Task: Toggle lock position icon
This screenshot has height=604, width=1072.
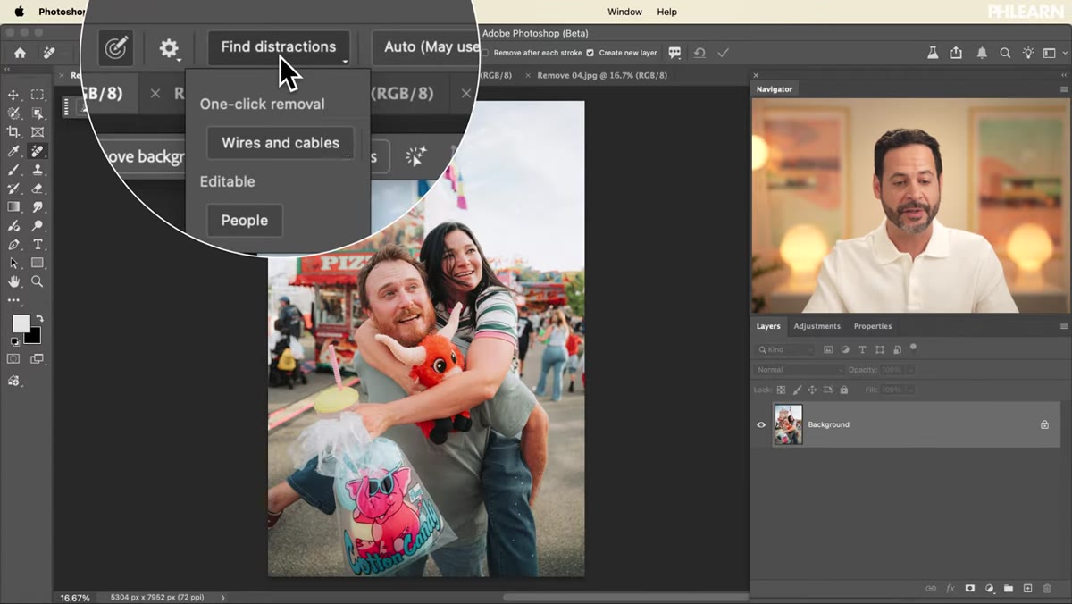Action: pyautogui.click(x=812, y=390)
